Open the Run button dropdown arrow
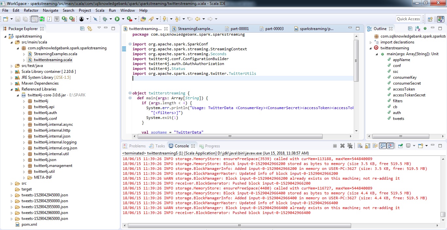 pyautogui.click(x=123, y=19)
